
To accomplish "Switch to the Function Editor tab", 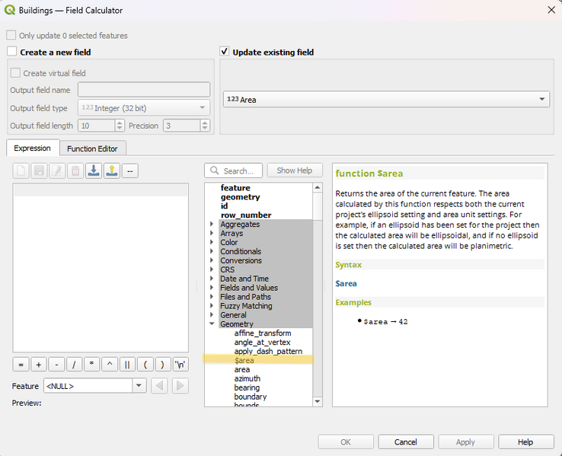I will click(92, 148).
